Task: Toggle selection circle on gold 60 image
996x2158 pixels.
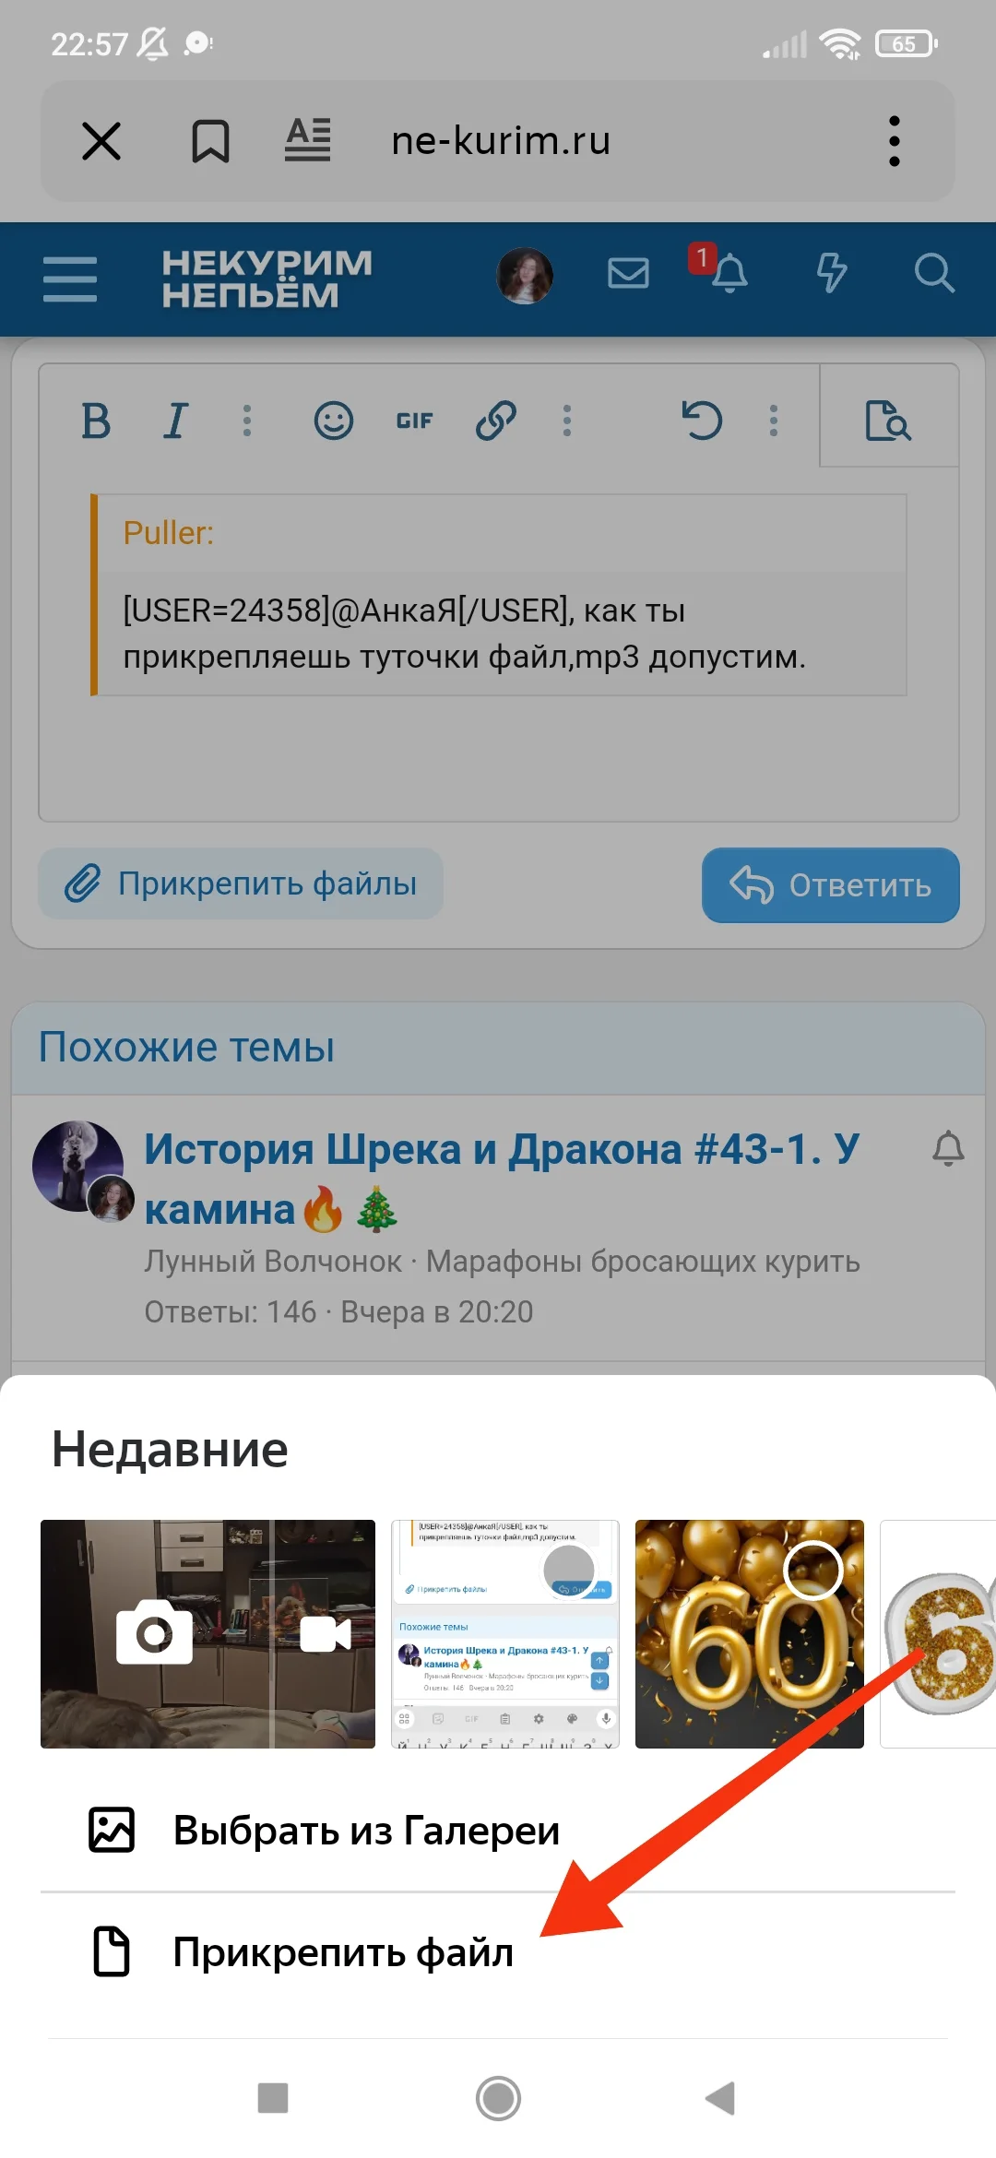Action: [813, 1569]
